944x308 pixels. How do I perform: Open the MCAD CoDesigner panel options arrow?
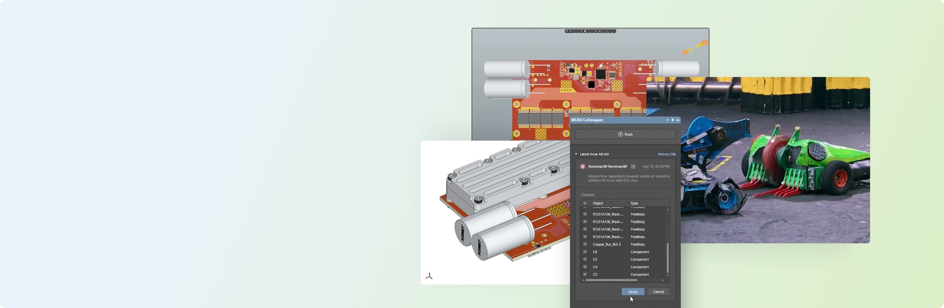(667, 120)
